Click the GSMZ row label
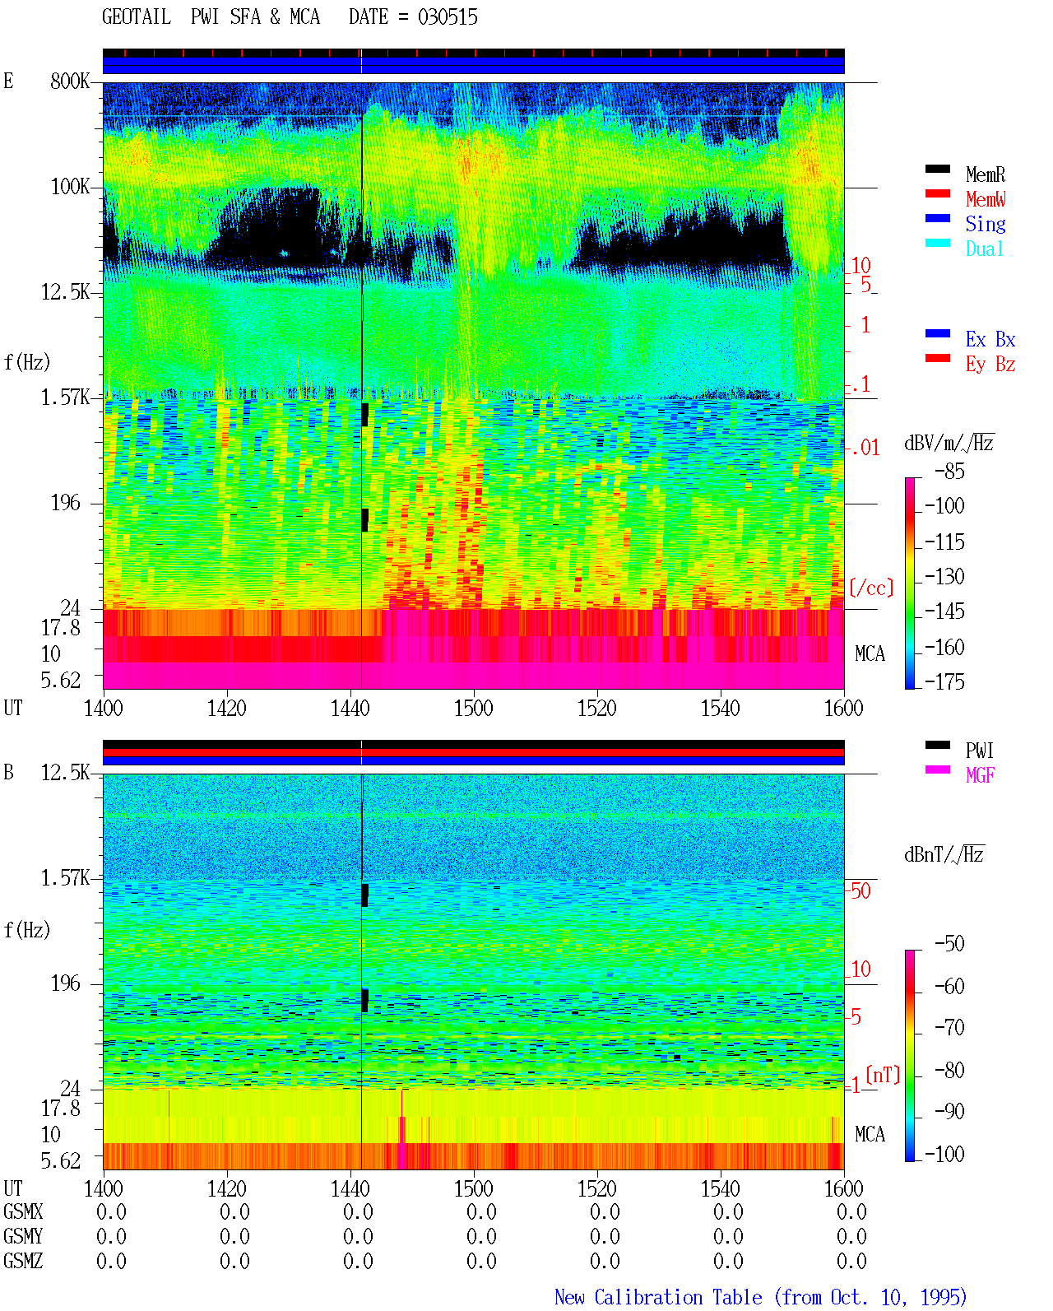This screenshot has width=1053, height=1311. [x=23, y=1262]
